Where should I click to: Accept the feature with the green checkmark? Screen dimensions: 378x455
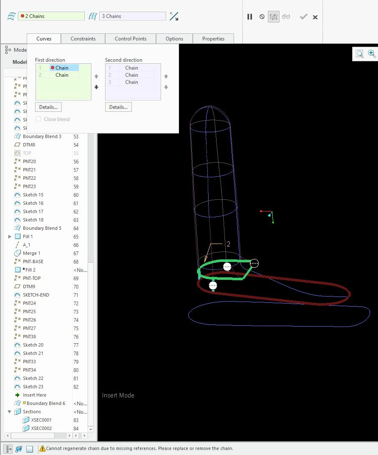click(x=303, y=17)
